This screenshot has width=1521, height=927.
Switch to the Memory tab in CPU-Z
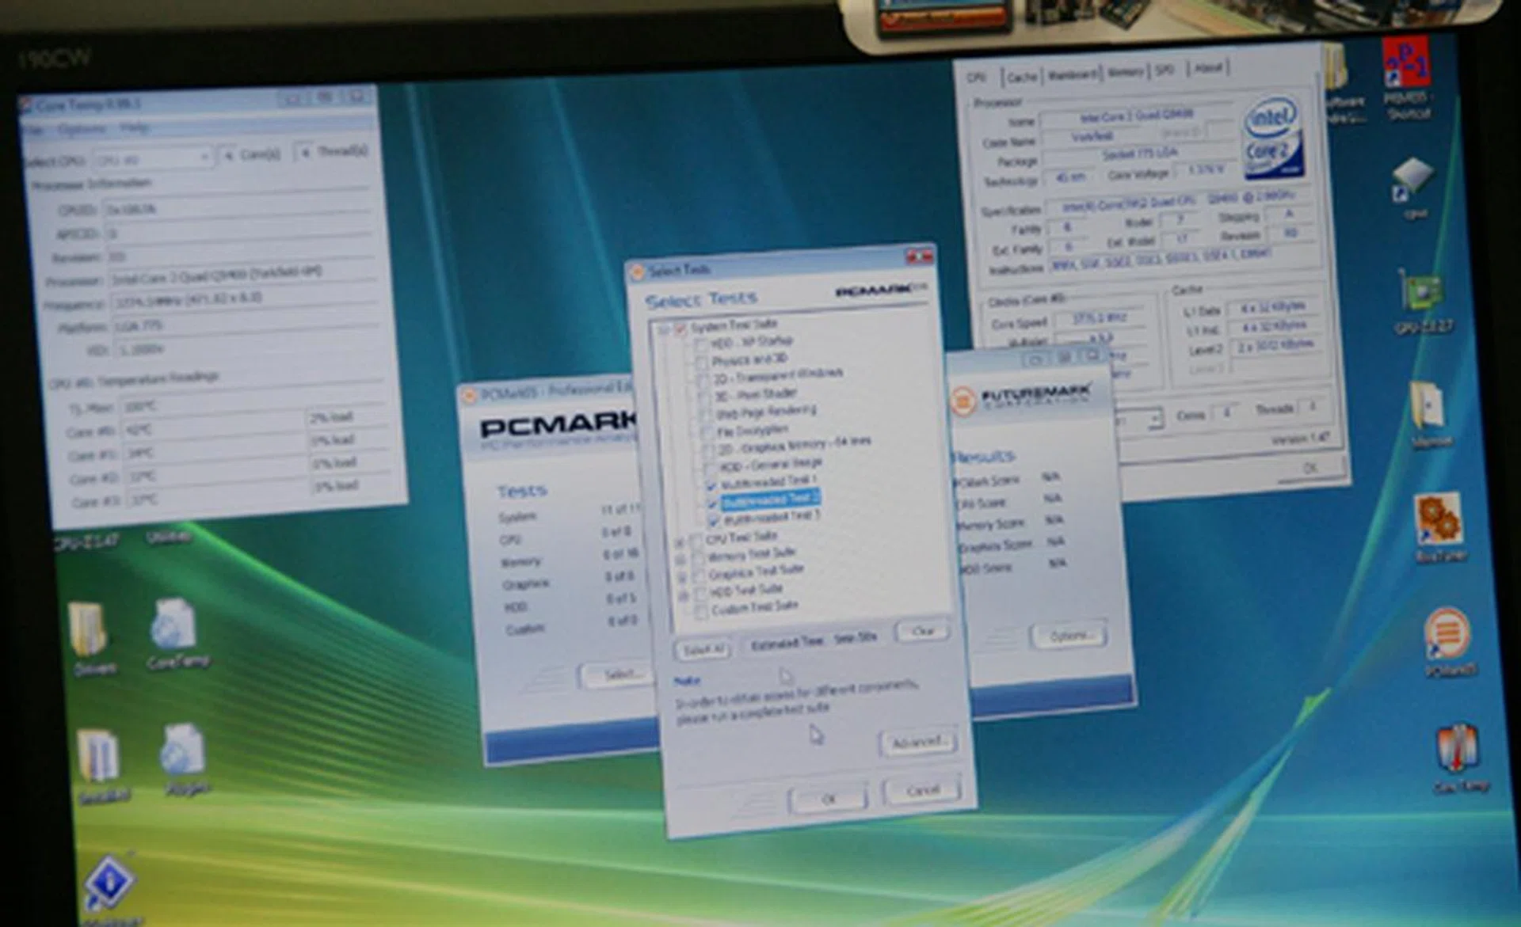coord(1126,73)
